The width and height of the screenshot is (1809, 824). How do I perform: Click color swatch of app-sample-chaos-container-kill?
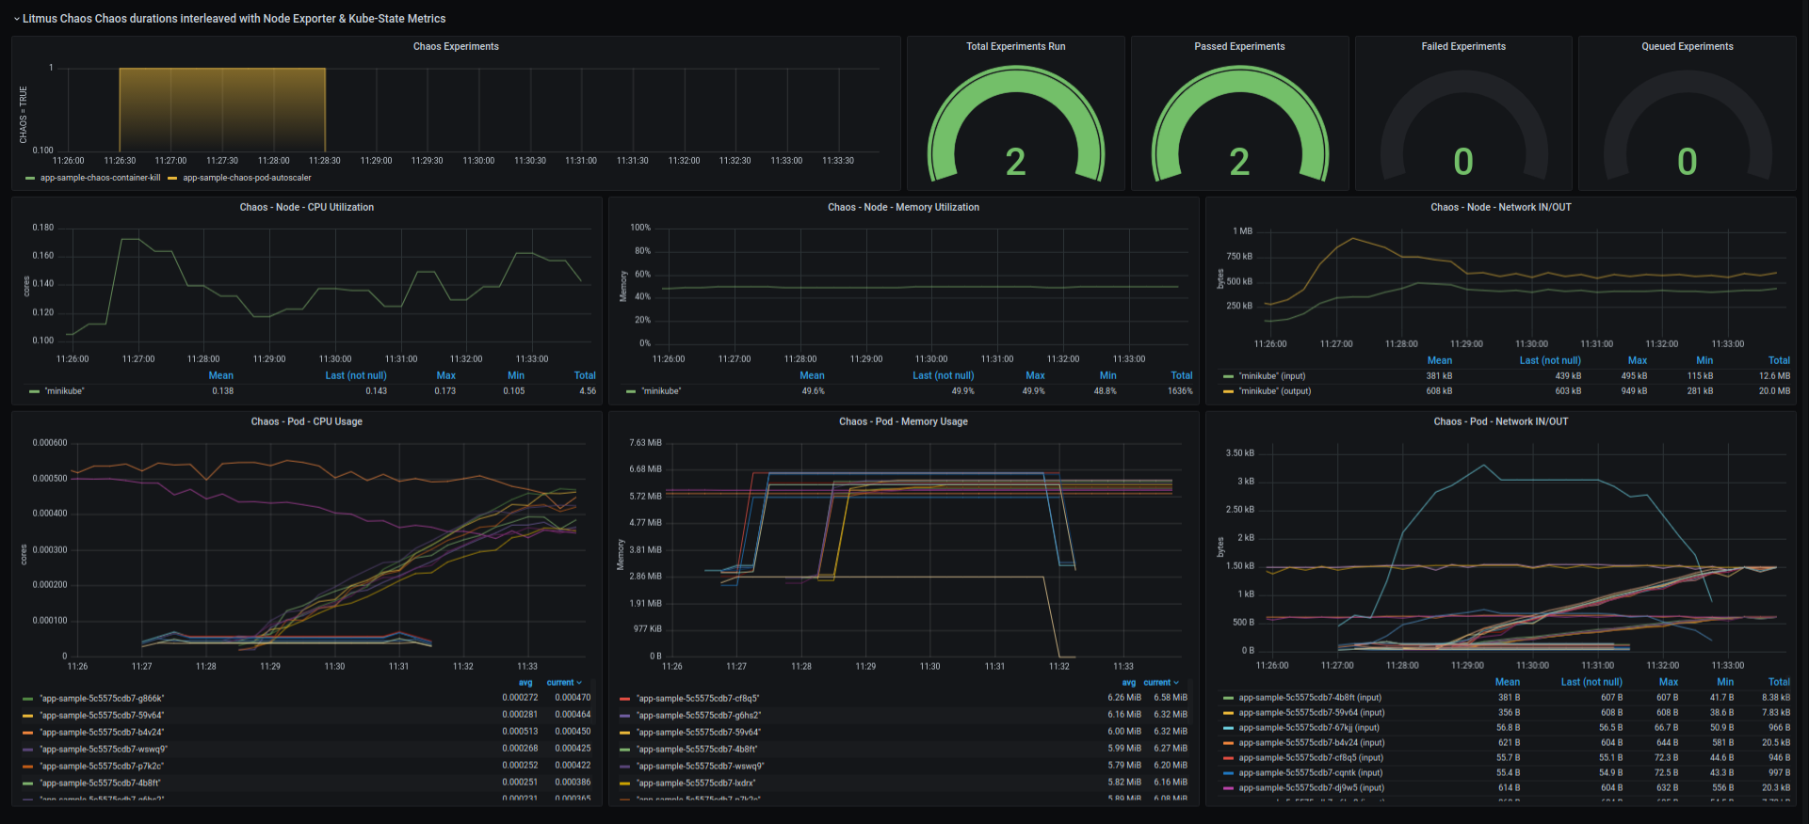tap(30, 178)
